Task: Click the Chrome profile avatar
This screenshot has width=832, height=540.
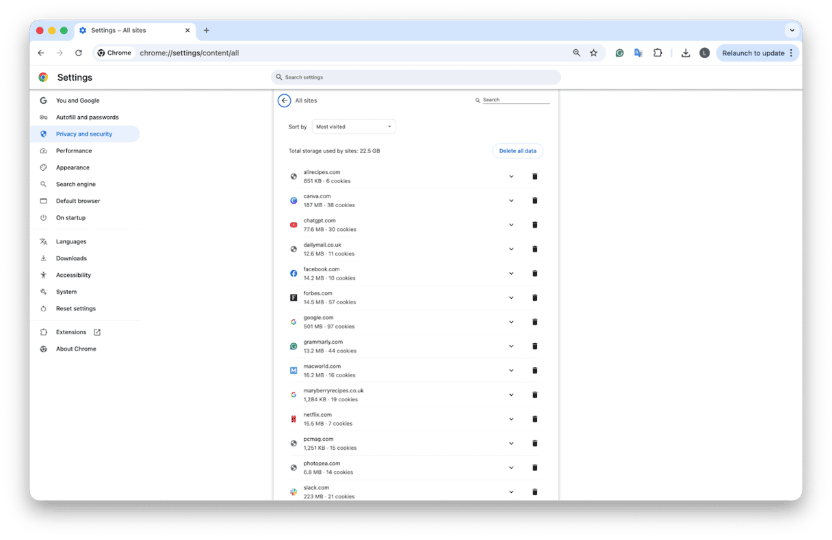Action: [704, 52]
